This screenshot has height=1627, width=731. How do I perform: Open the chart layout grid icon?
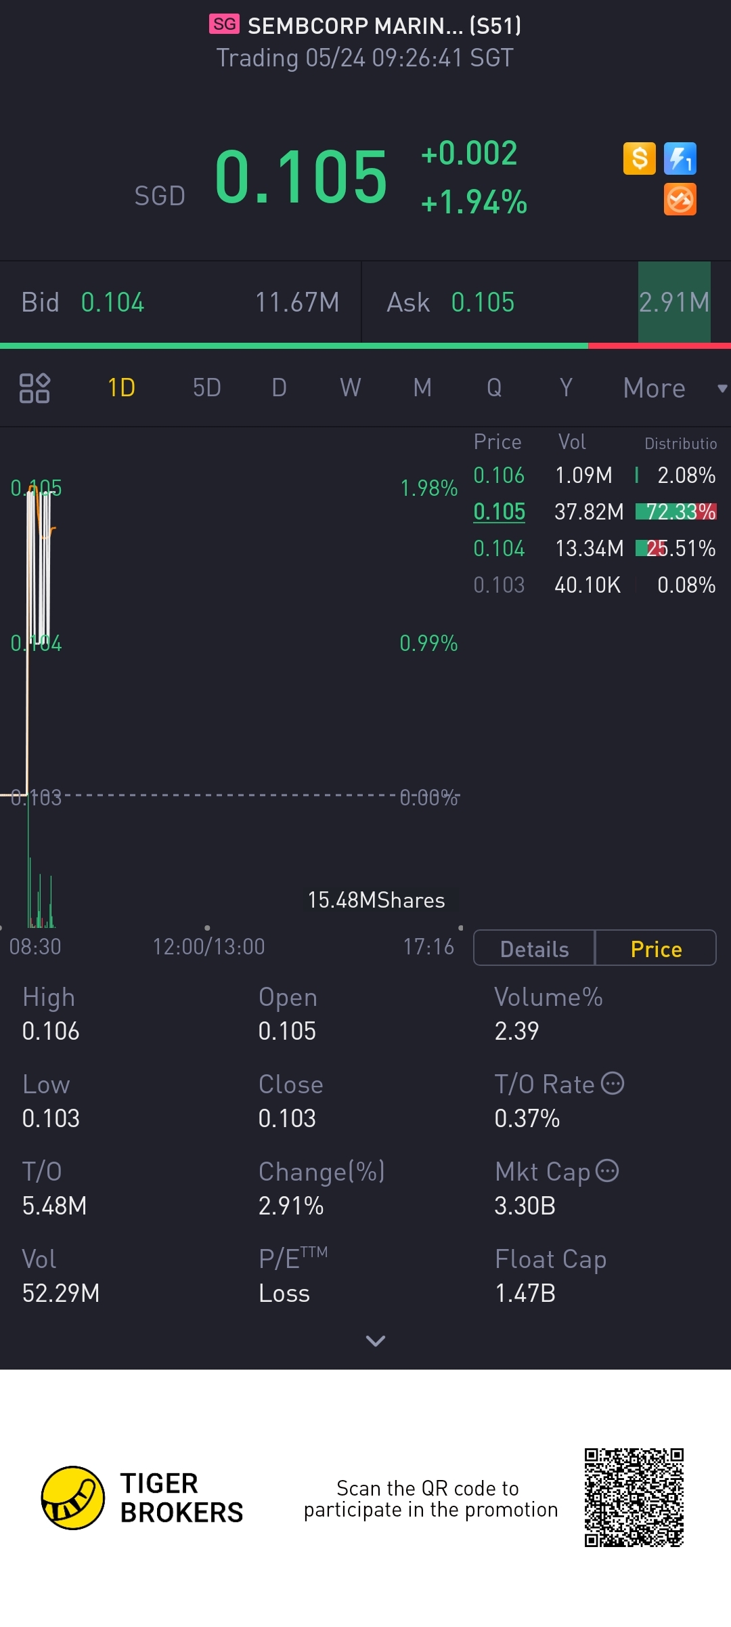click(x=35, y=388)
